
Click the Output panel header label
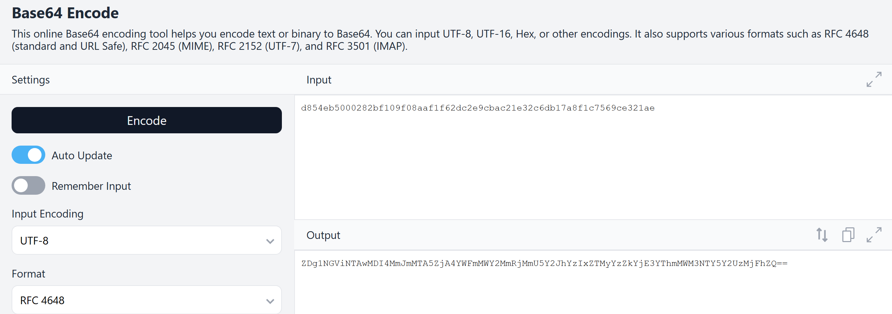(x=323, y=235)
